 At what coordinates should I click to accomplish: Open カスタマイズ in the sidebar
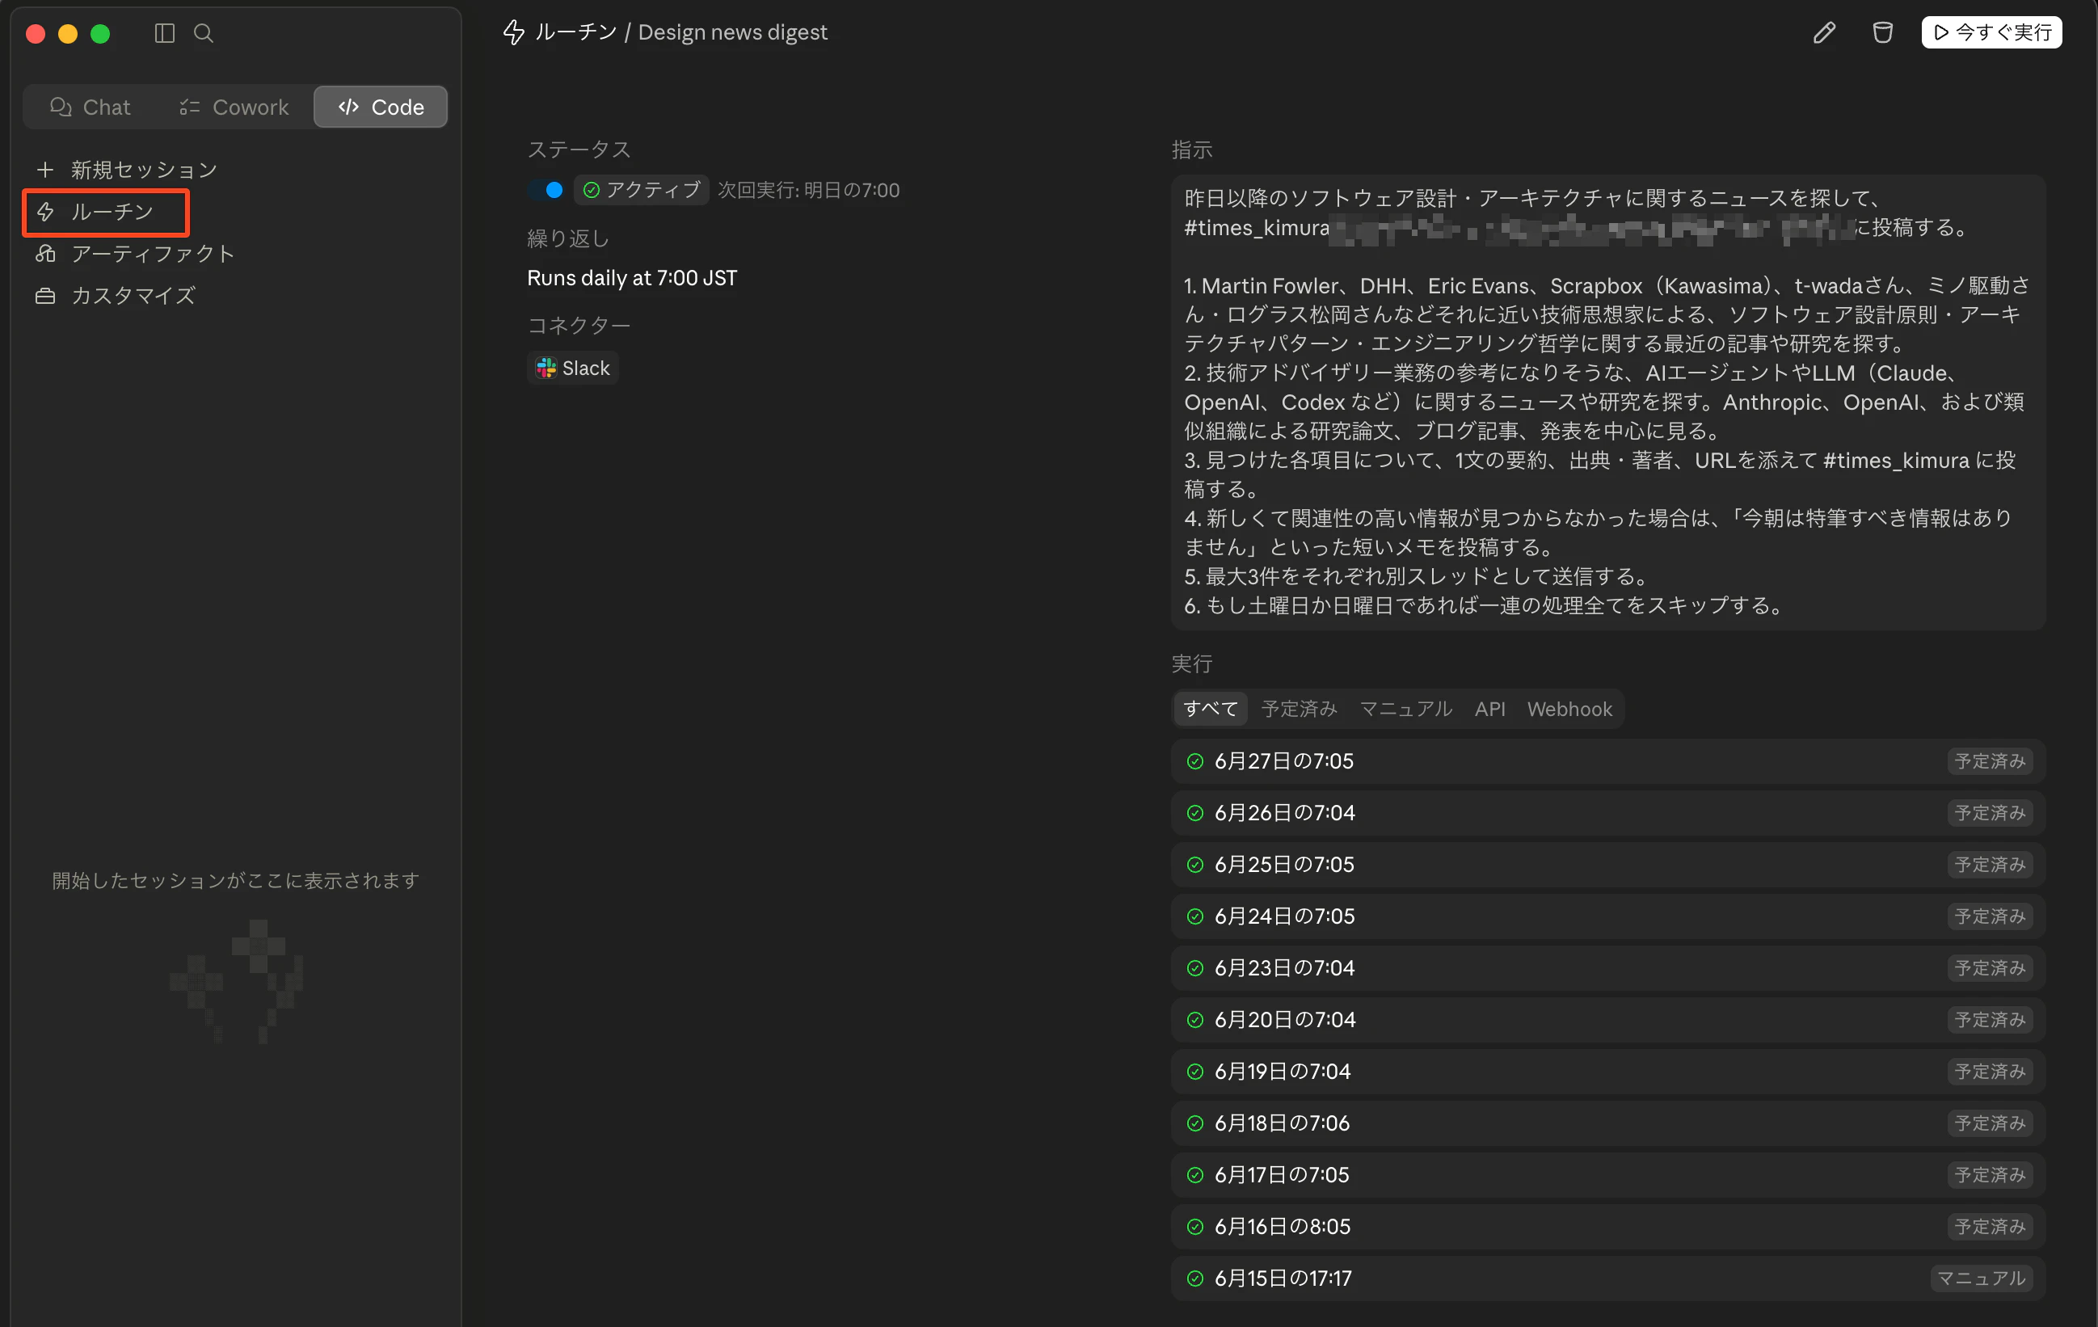point(115,295)
